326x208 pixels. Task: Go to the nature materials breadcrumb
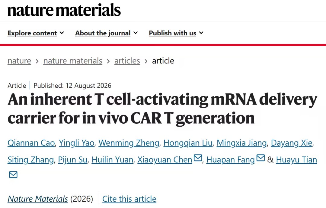click(x=73, y=61)
